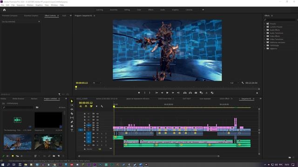The image size is (298, 167).
Task: Click New Item icon in project panel
Action: (59, 156)
